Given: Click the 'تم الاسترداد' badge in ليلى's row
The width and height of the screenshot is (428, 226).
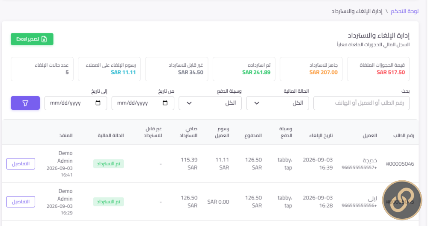Looking at the screenshot, I should tap(109, 202).
